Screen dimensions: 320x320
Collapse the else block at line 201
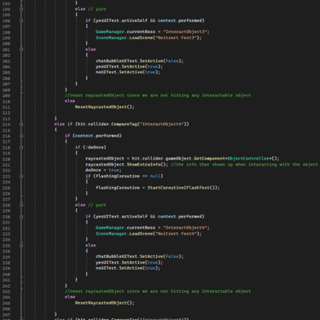click(x=21, y=49)
